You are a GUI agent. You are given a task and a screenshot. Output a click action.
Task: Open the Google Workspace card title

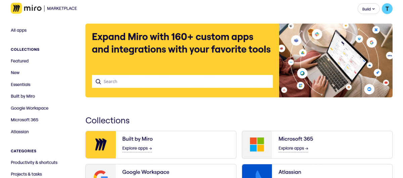click(146, 172)
